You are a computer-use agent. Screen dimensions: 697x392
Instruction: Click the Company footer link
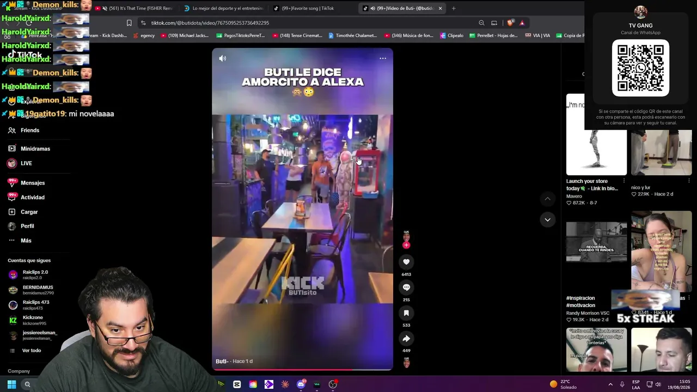(x=19, y=371)
